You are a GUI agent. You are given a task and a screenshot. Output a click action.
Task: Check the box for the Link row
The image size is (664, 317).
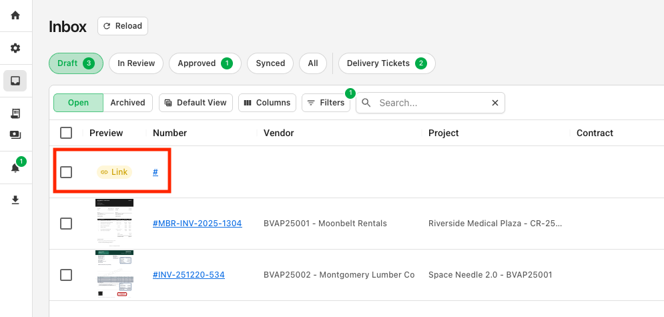point(66,172)
